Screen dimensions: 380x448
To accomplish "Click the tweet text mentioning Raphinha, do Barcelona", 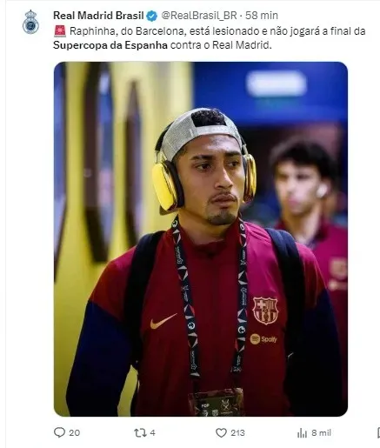I will click(x=127, y=31).
